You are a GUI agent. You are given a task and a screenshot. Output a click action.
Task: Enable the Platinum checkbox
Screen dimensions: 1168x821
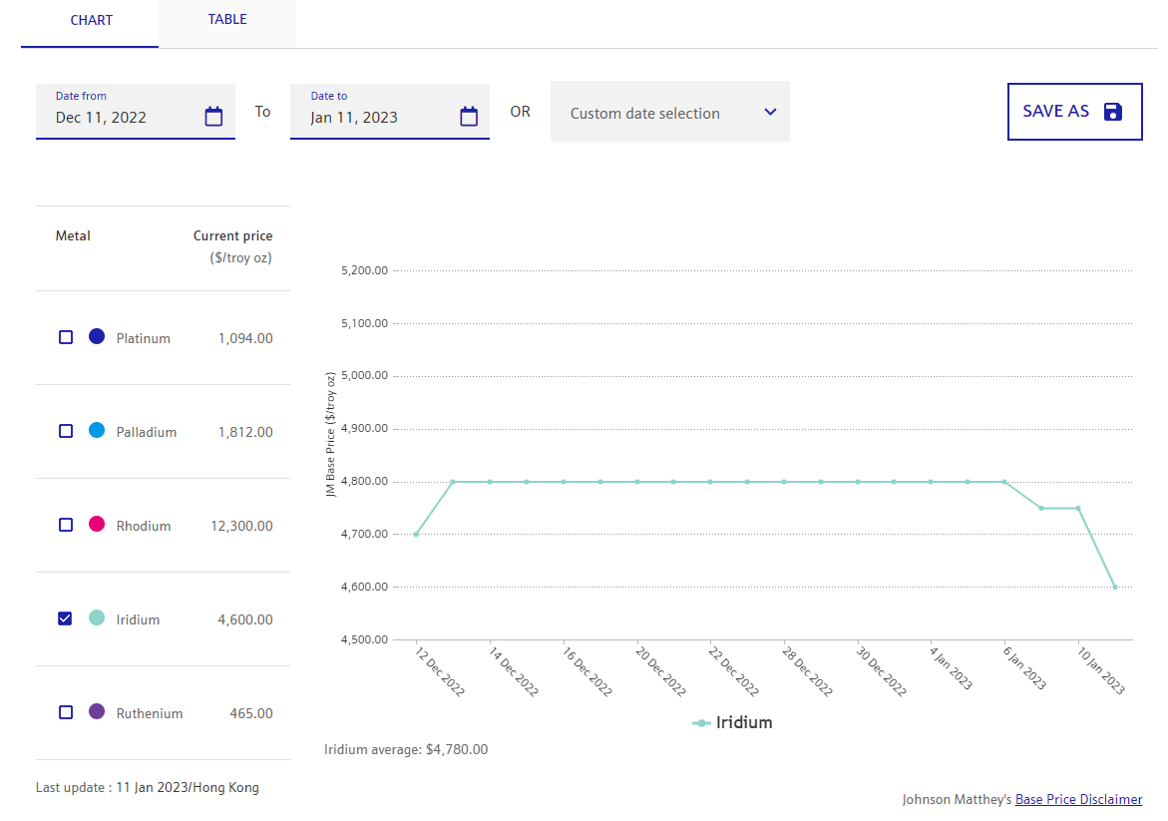[66, 338]
